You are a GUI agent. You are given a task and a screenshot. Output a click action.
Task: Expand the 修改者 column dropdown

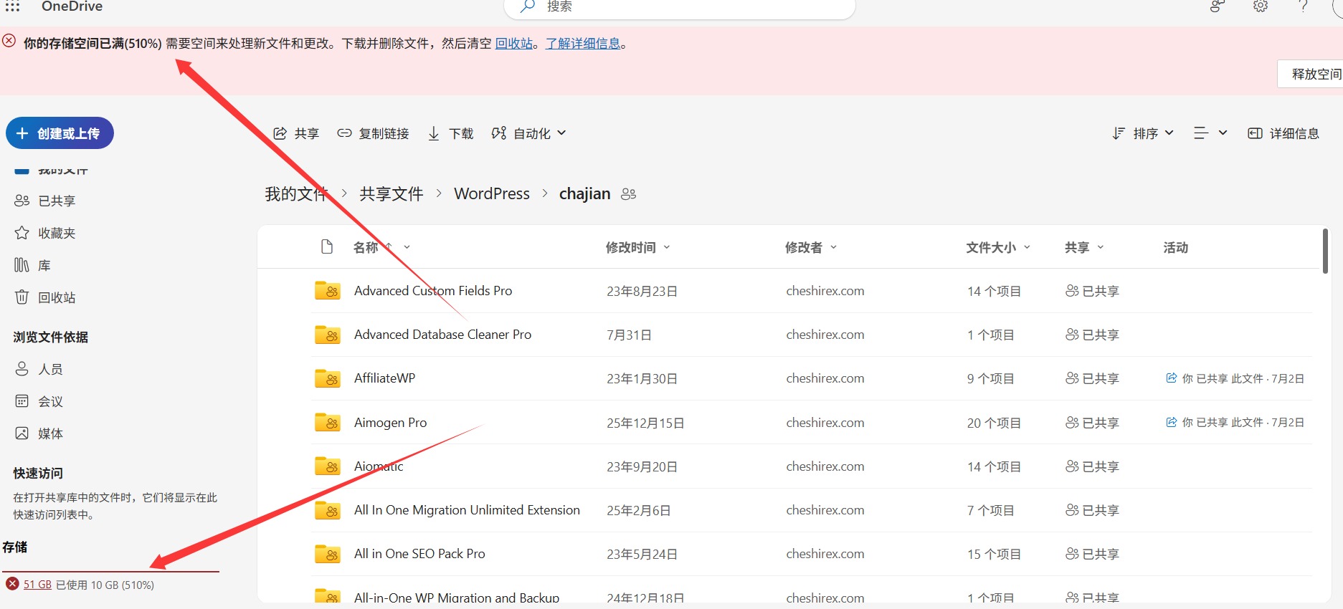pos(833,247)
